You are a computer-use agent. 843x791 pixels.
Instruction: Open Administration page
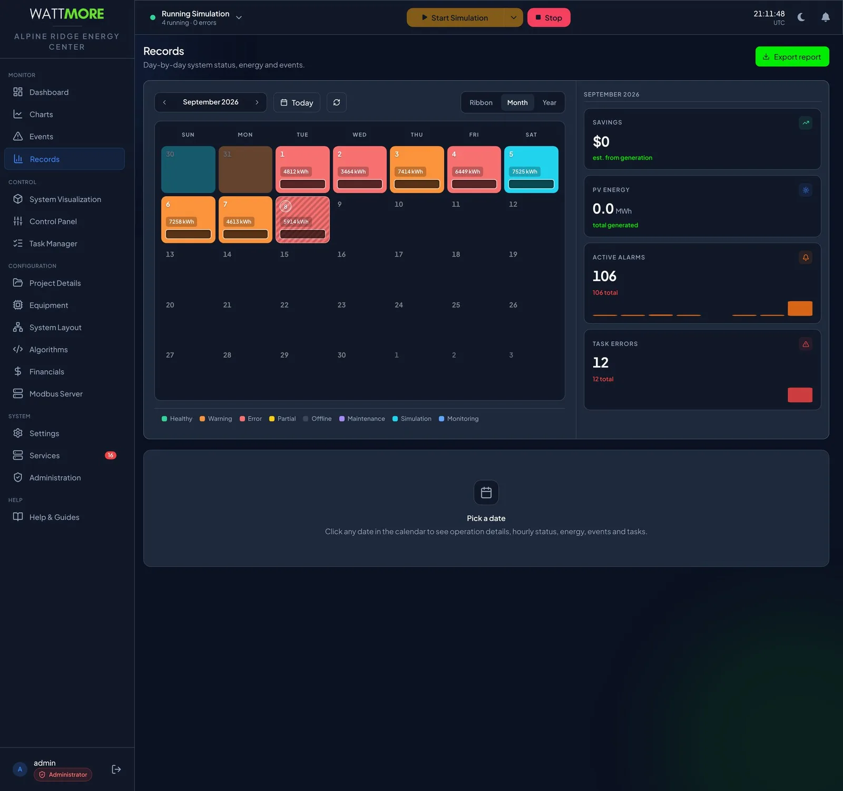pyautogui.click(x=64, y=478)
